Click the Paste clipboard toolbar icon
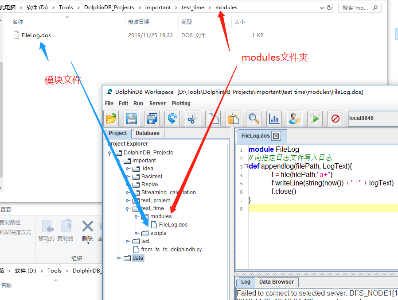398x300 pixels. pos(233,118)
